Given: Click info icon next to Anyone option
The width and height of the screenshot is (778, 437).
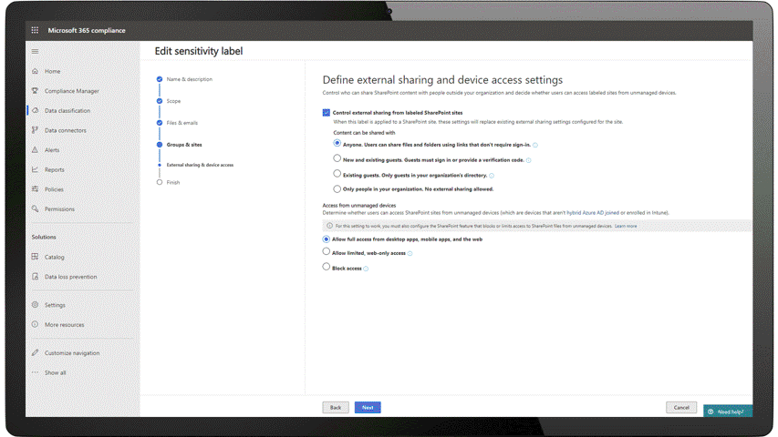Looking at the screenshot, I should [x=534, y=145].
